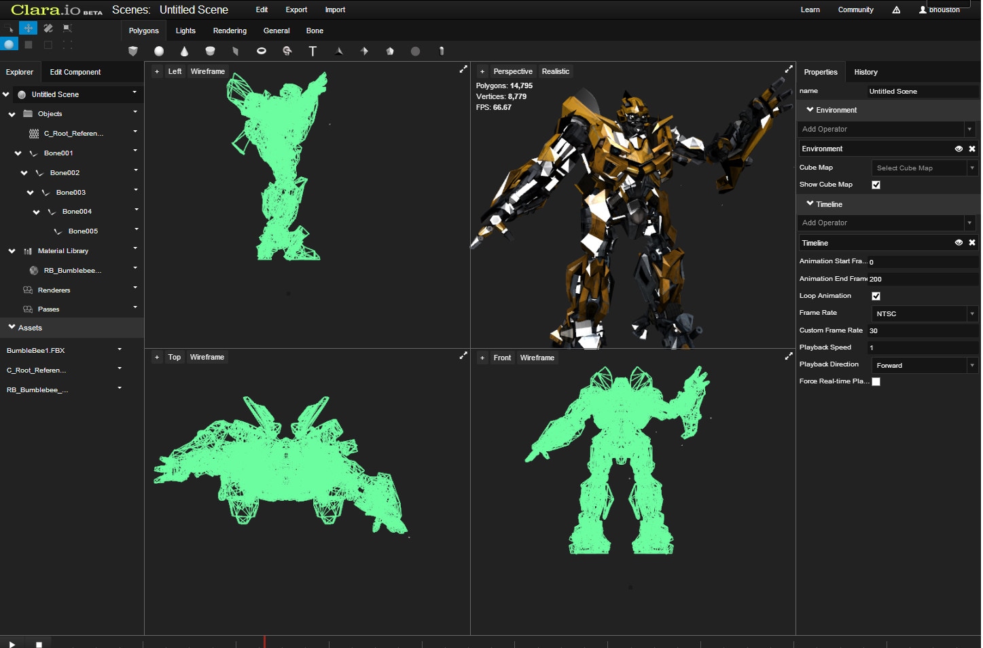The height and width of the screenshot is (648, 983).
Task: Remove the Timeline operator
Action: click(972, 242)
